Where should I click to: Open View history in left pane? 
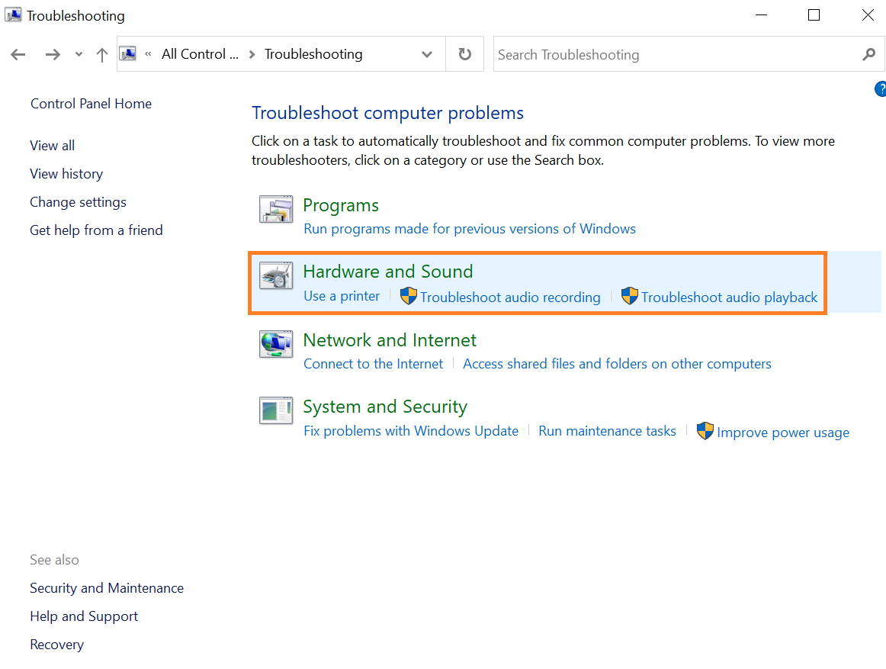[66, 174]
